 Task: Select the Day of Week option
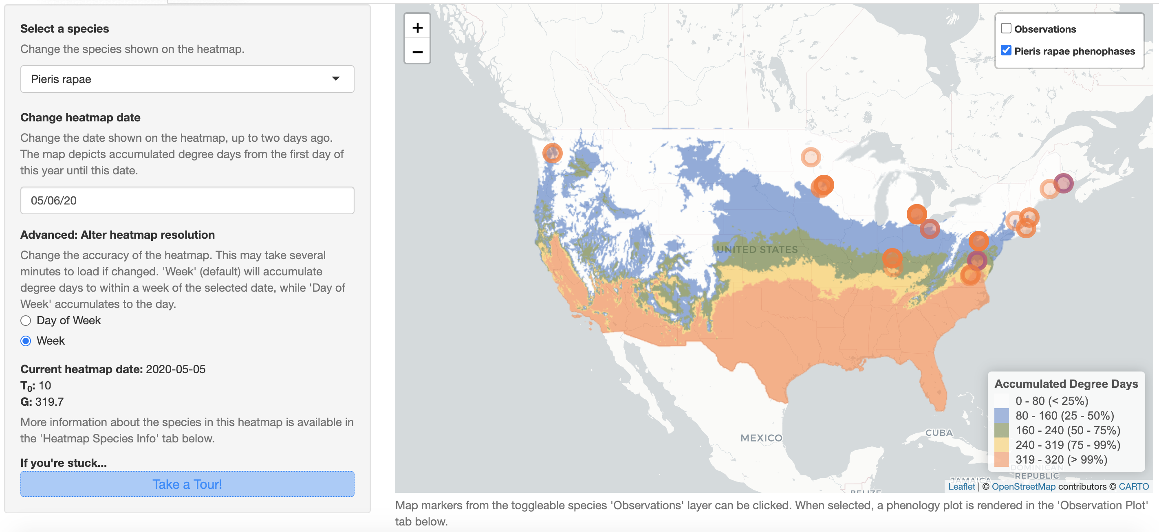click(26, 321)
